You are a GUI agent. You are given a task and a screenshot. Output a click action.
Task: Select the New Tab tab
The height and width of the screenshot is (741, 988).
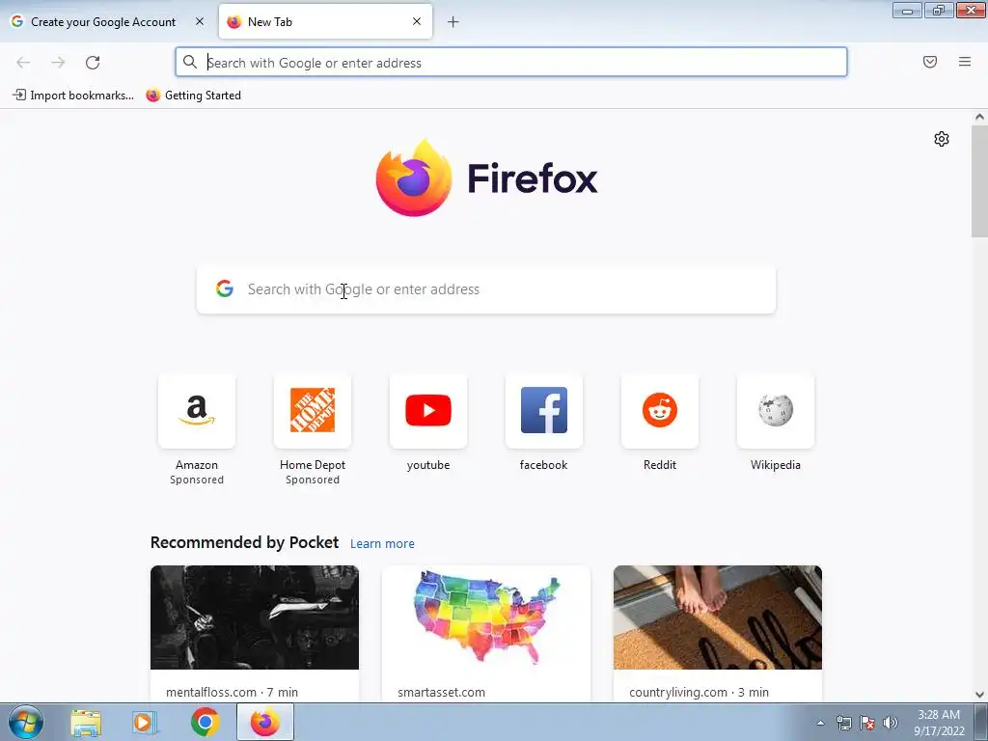pyautogui.click(x=325, y=21)
